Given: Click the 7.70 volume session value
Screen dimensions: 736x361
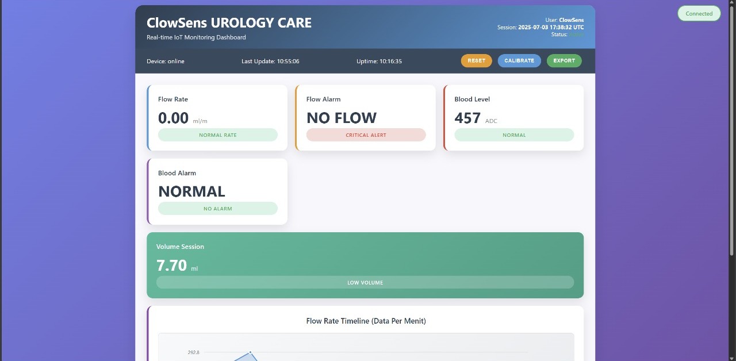Looking at the screenshot, I should pos(171,265).
